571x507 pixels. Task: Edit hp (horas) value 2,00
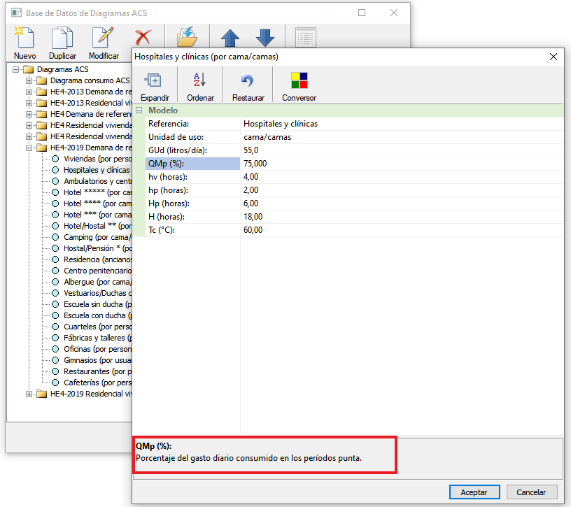[402, 190]
